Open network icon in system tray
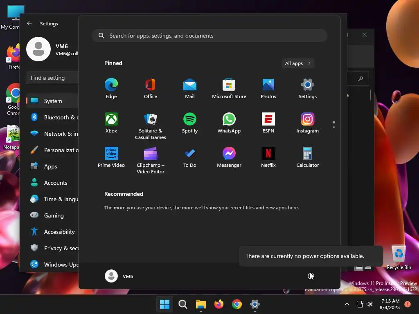The width and height of the screenshot is (419, 314). [x=360, y=304]
